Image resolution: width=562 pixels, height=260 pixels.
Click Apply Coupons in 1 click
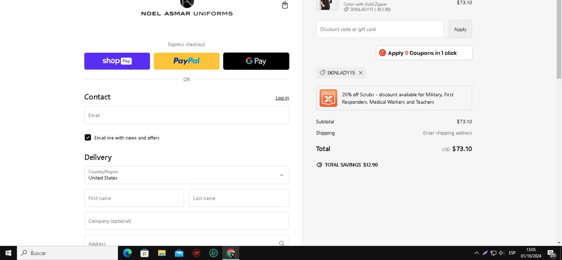(424, 53)
